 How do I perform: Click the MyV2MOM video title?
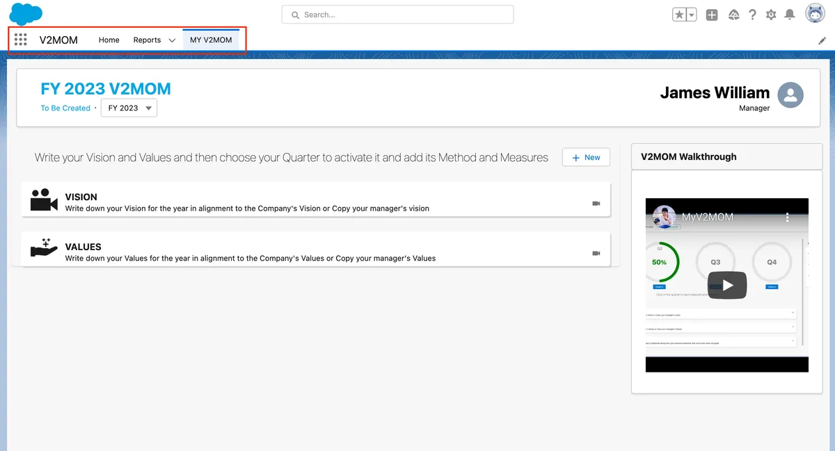click(708, 217)
